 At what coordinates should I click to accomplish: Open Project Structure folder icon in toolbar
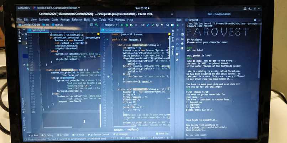[172, 25]
